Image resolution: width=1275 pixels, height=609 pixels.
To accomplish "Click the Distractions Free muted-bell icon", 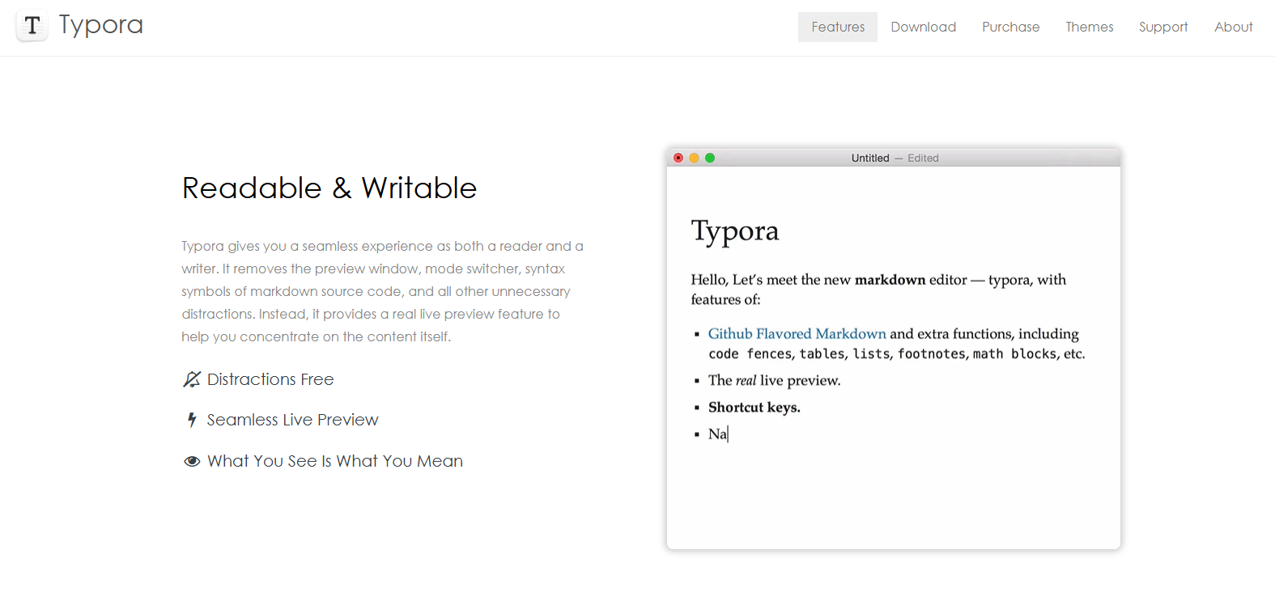I will tap(192, 379).
